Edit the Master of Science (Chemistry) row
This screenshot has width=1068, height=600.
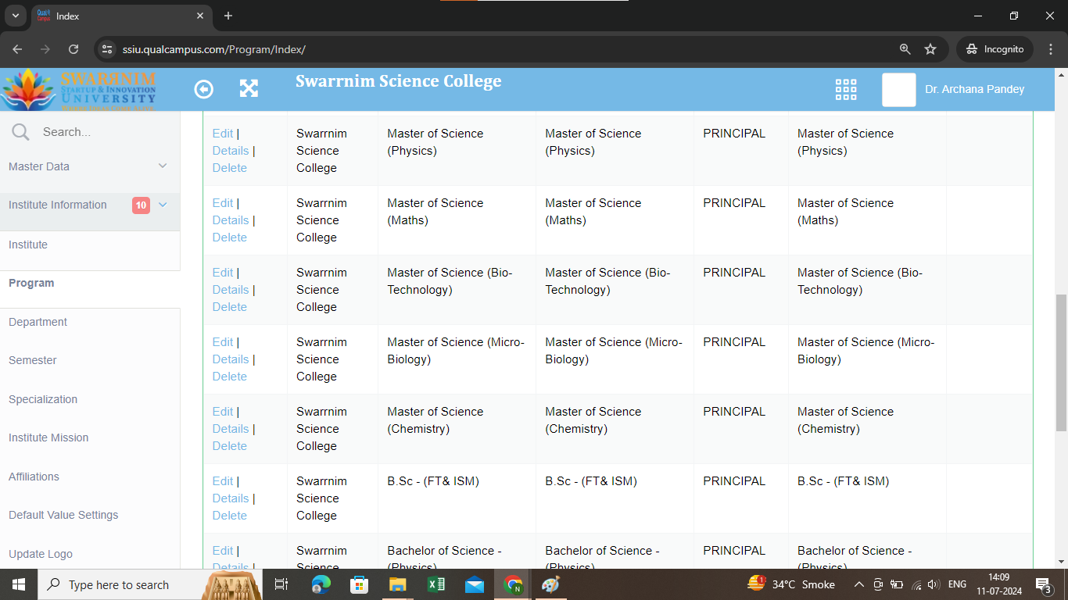(x=223, y=412)
